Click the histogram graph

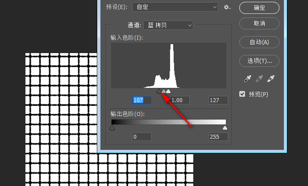(x=169, y=66)
